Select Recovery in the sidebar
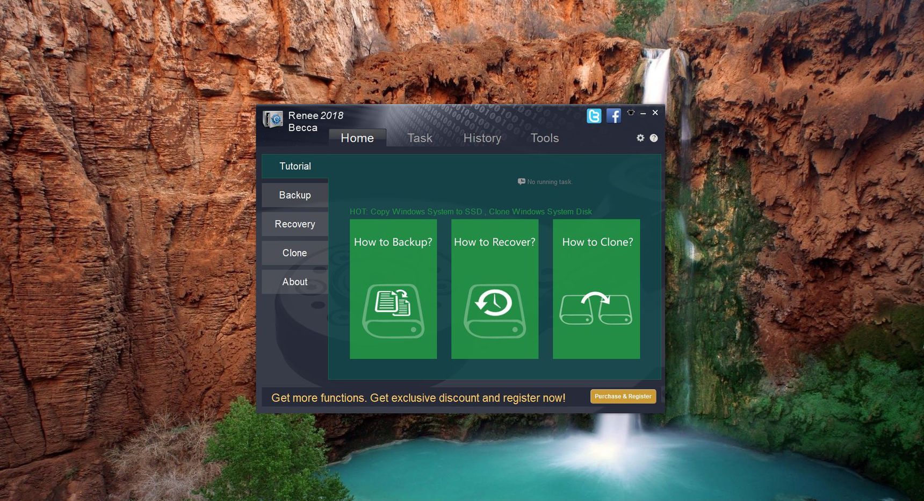The width and height of the screenshot is (924, 501). [x=295, y=224]
